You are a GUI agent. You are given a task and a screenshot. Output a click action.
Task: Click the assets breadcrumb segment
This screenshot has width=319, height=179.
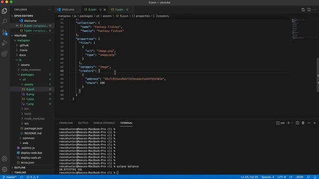click(x=107, y=16)
